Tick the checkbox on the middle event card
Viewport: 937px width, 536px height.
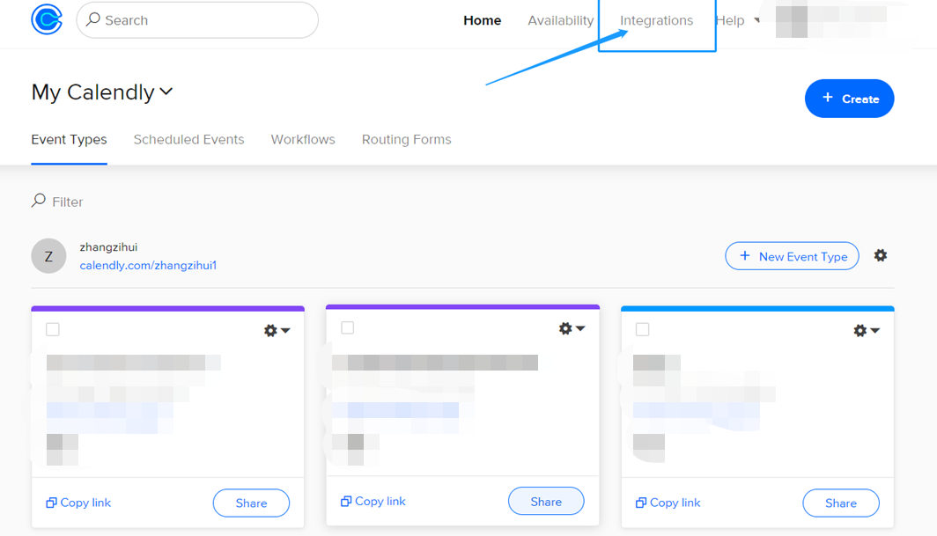click(347, 327)
